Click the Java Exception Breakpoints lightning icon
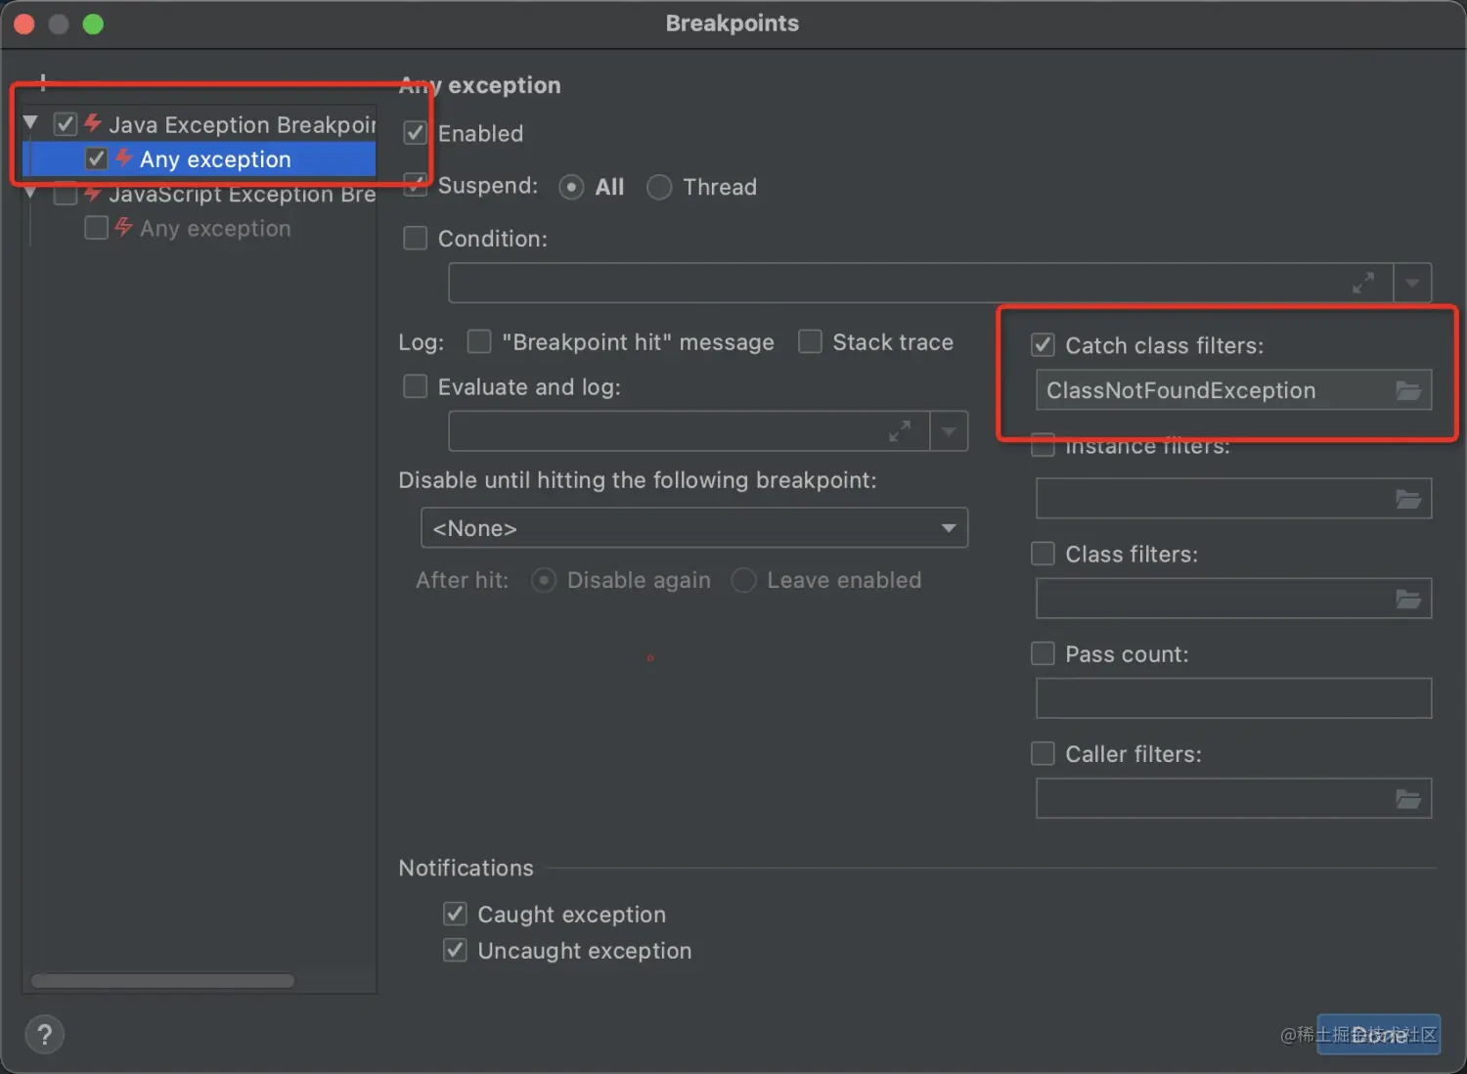Image resolution: width=1467 pixels, height=1074 pixels. coord(93,123)
